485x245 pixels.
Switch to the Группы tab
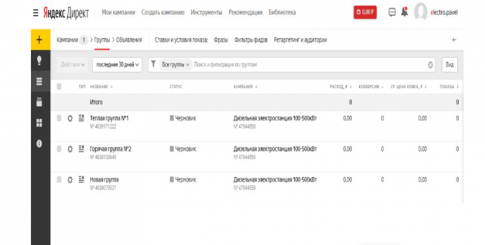click(102, 40)
